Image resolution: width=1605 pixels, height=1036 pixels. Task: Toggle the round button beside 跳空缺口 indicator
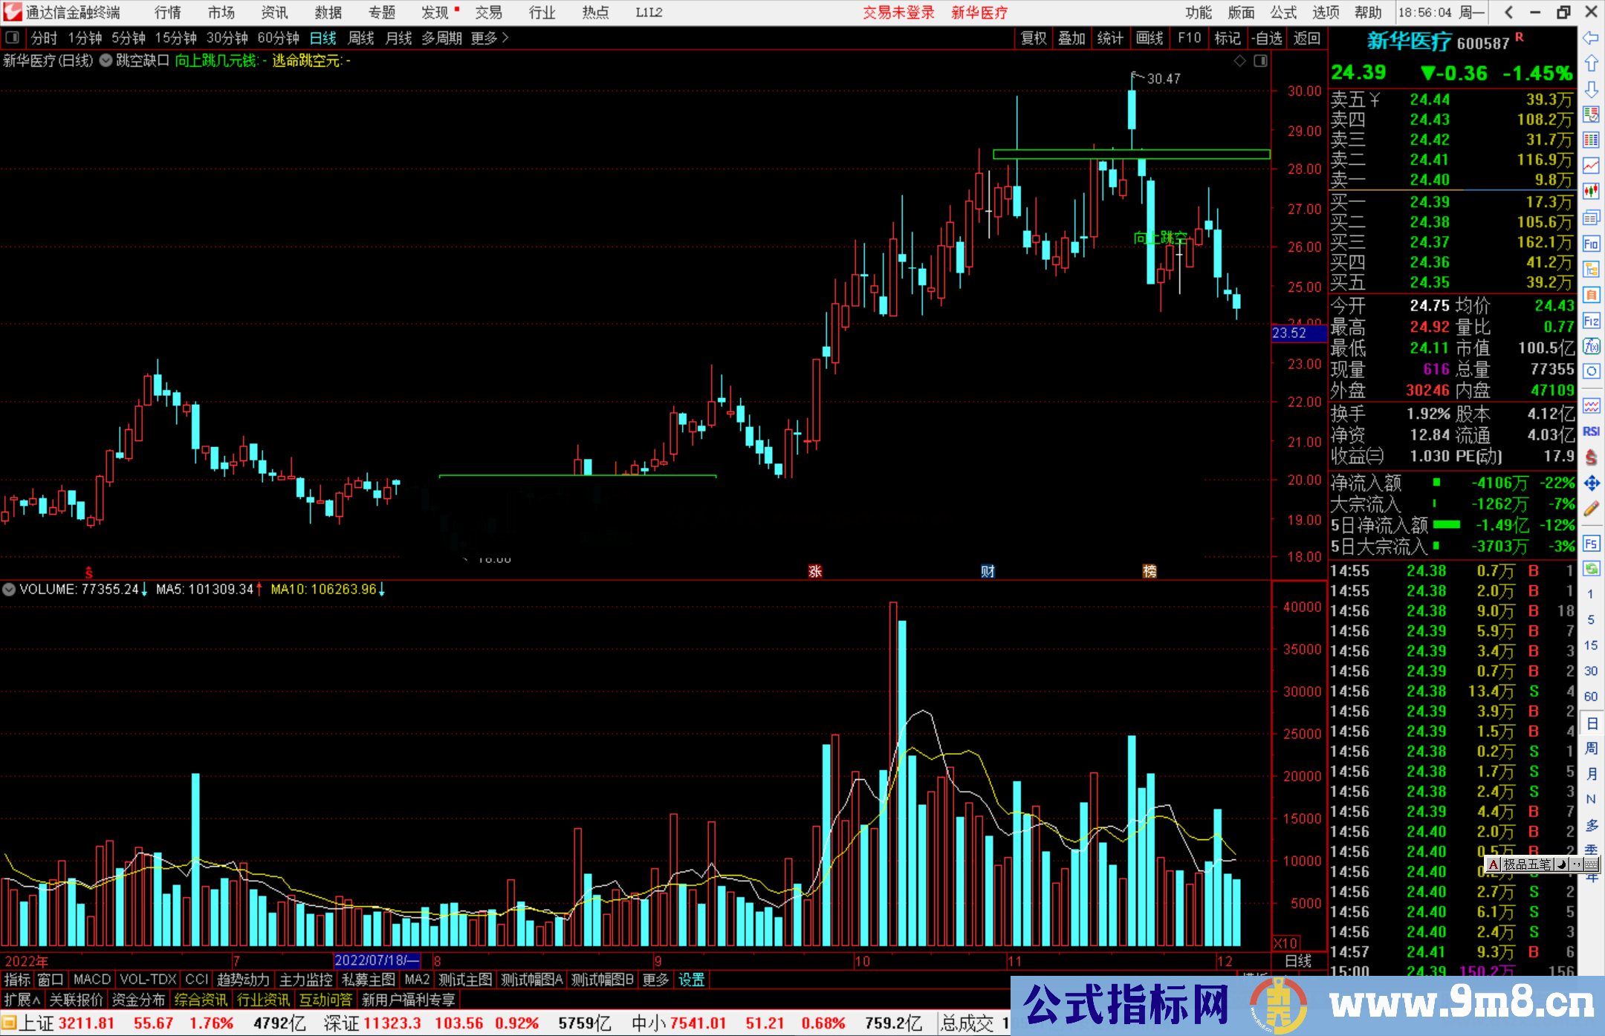coord(106,60)
